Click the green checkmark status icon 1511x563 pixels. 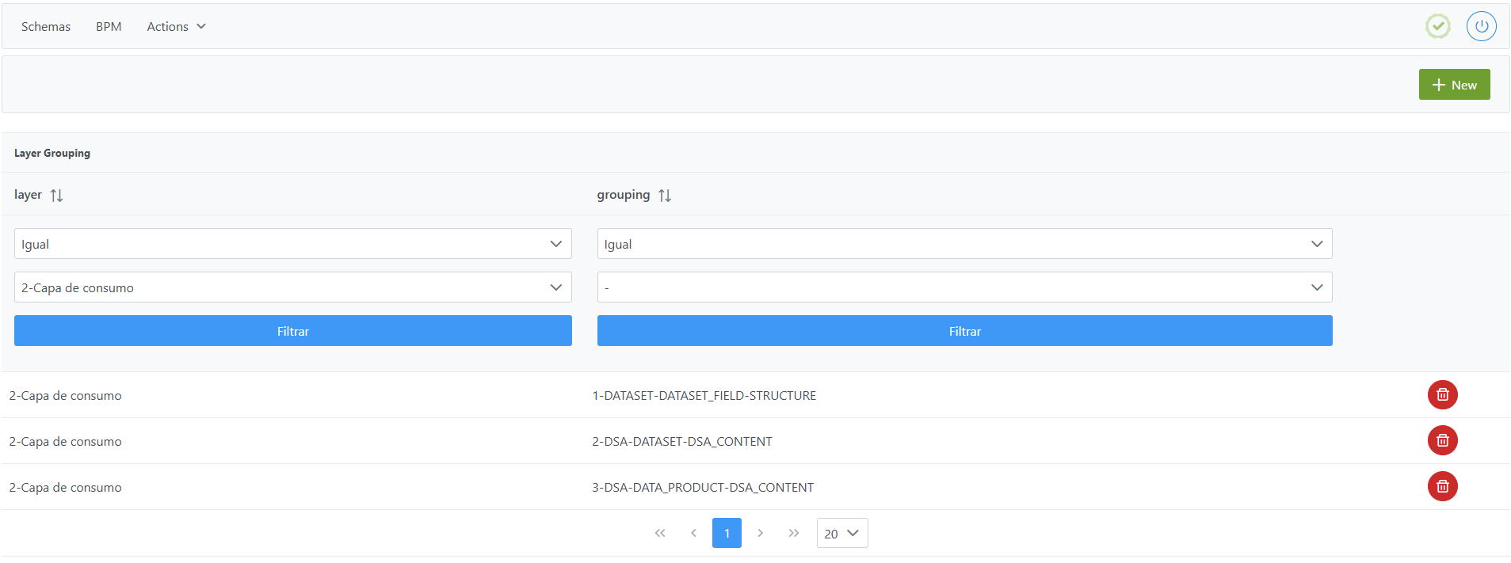point(1437,26)
